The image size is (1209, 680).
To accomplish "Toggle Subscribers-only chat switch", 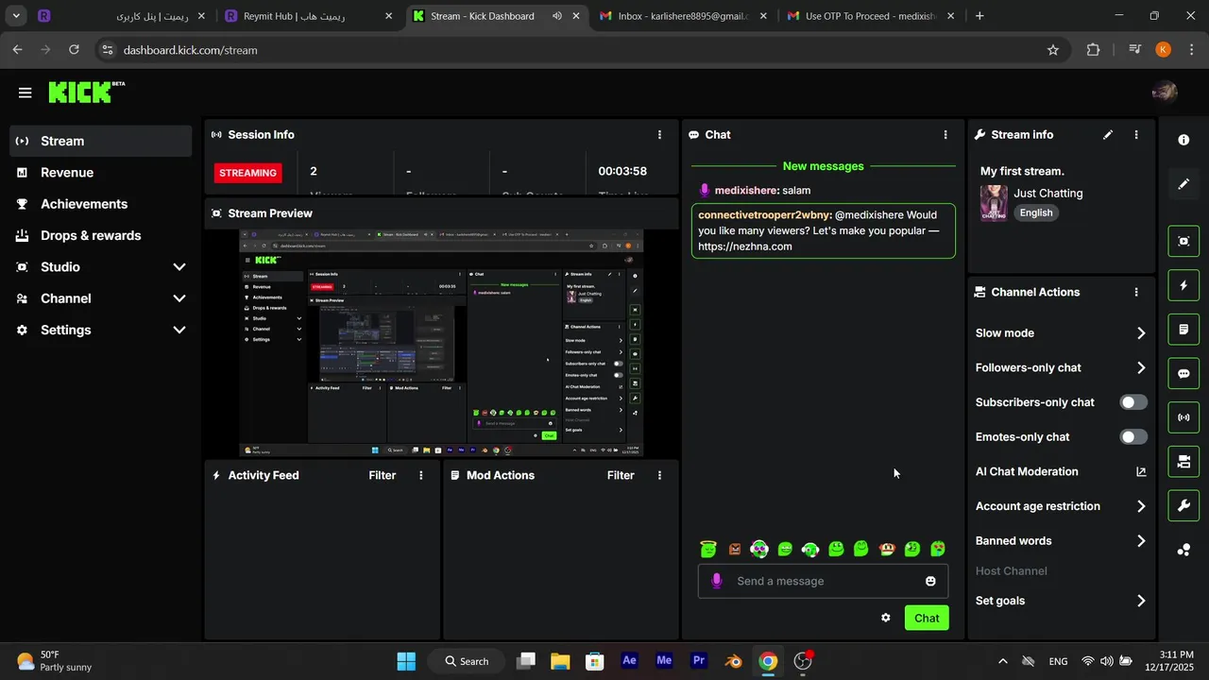I will 1133,402.
